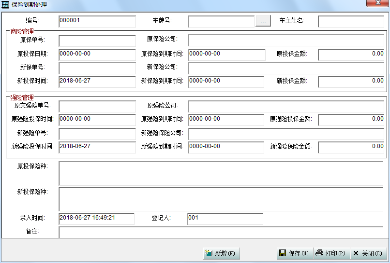Print using the 打印(P) button
Image resolution: width=390 pixels, height=263 pixels.
(331, 253)
